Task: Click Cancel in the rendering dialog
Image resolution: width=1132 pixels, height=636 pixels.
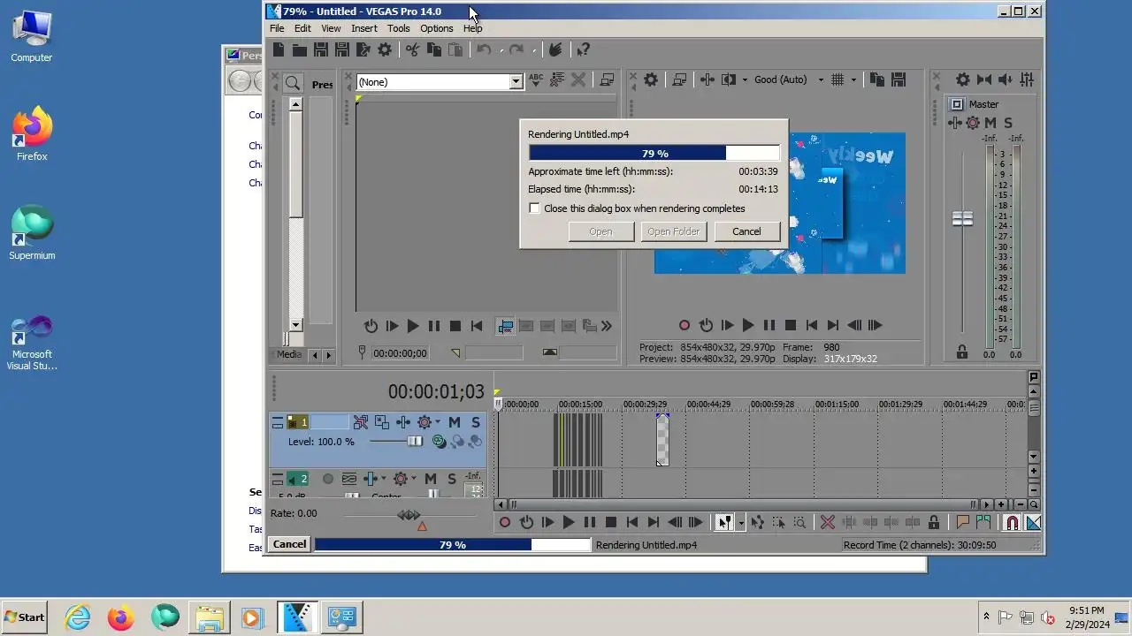Action: (746, 231)
